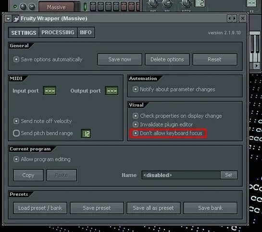The image size is (262, 232).
Task: Click the FX label at top right
Action: tap(251, 11)
